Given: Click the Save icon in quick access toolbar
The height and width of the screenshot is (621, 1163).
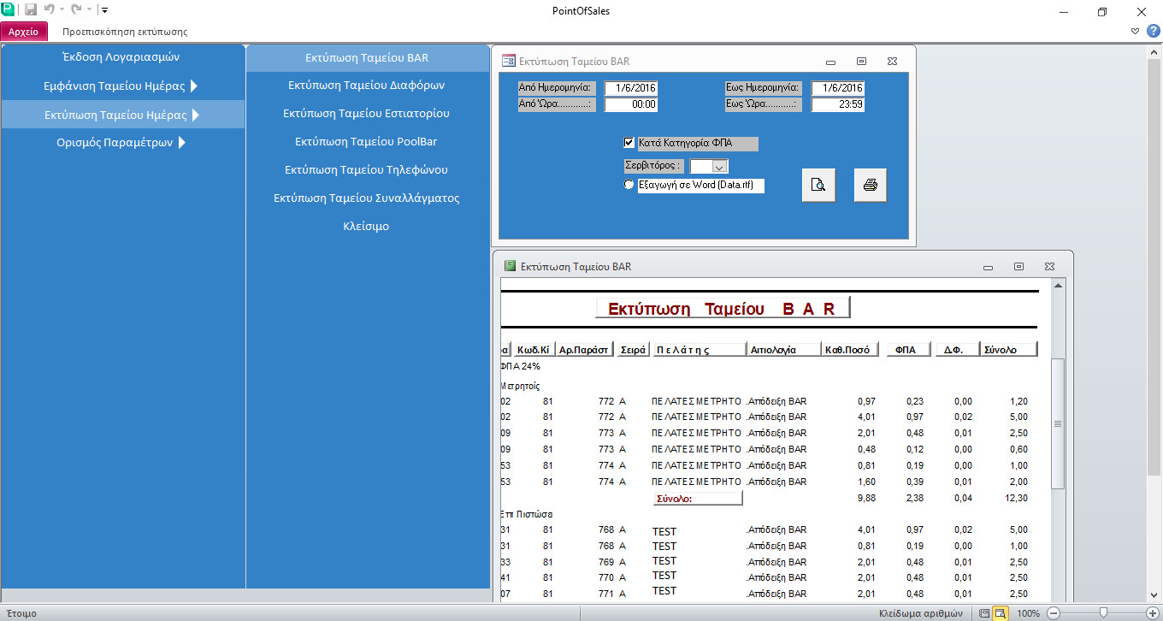Looking at the screenshot, I should click(x=31, y=10).
